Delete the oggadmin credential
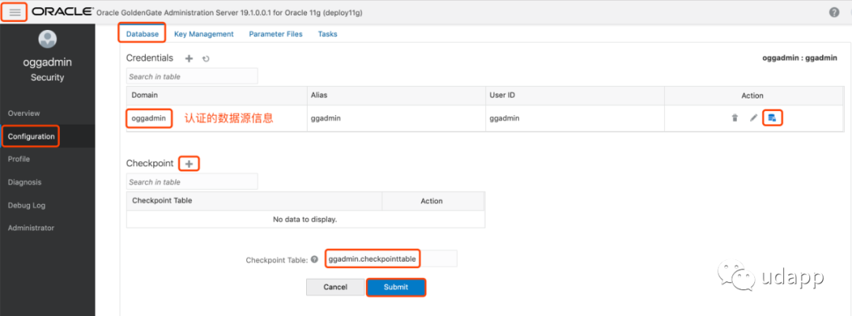The width and height of the screenshot is (852, 316). coord(734,118)
